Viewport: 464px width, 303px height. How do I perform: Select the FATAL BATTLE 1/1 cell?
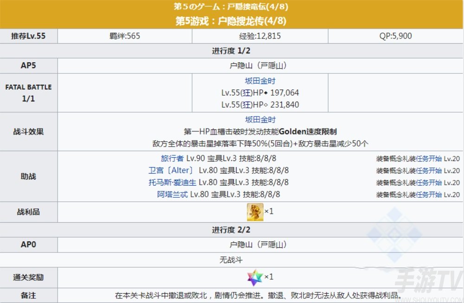click(29, 93)
